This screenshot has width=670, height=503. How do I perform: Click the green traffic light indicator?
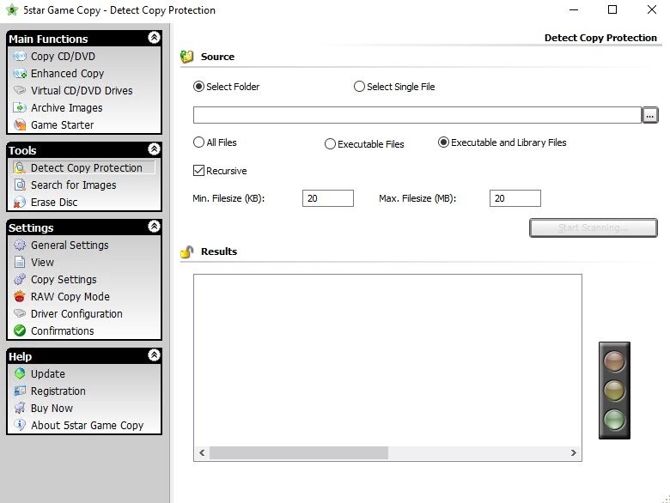pyautogui.click(x=614, y=419)
